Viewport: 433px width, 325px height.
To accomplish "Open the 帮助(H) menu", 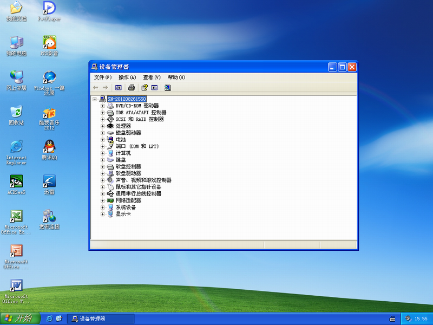I will click(x=176, y=77).
